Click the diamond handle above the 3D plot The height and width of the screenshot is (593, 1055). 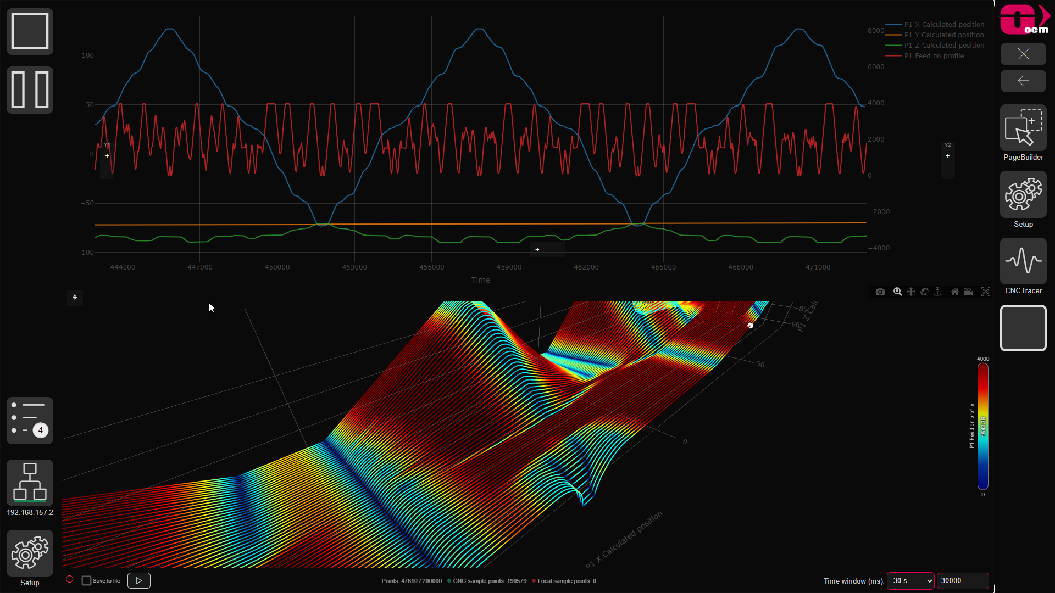point(75,298)
